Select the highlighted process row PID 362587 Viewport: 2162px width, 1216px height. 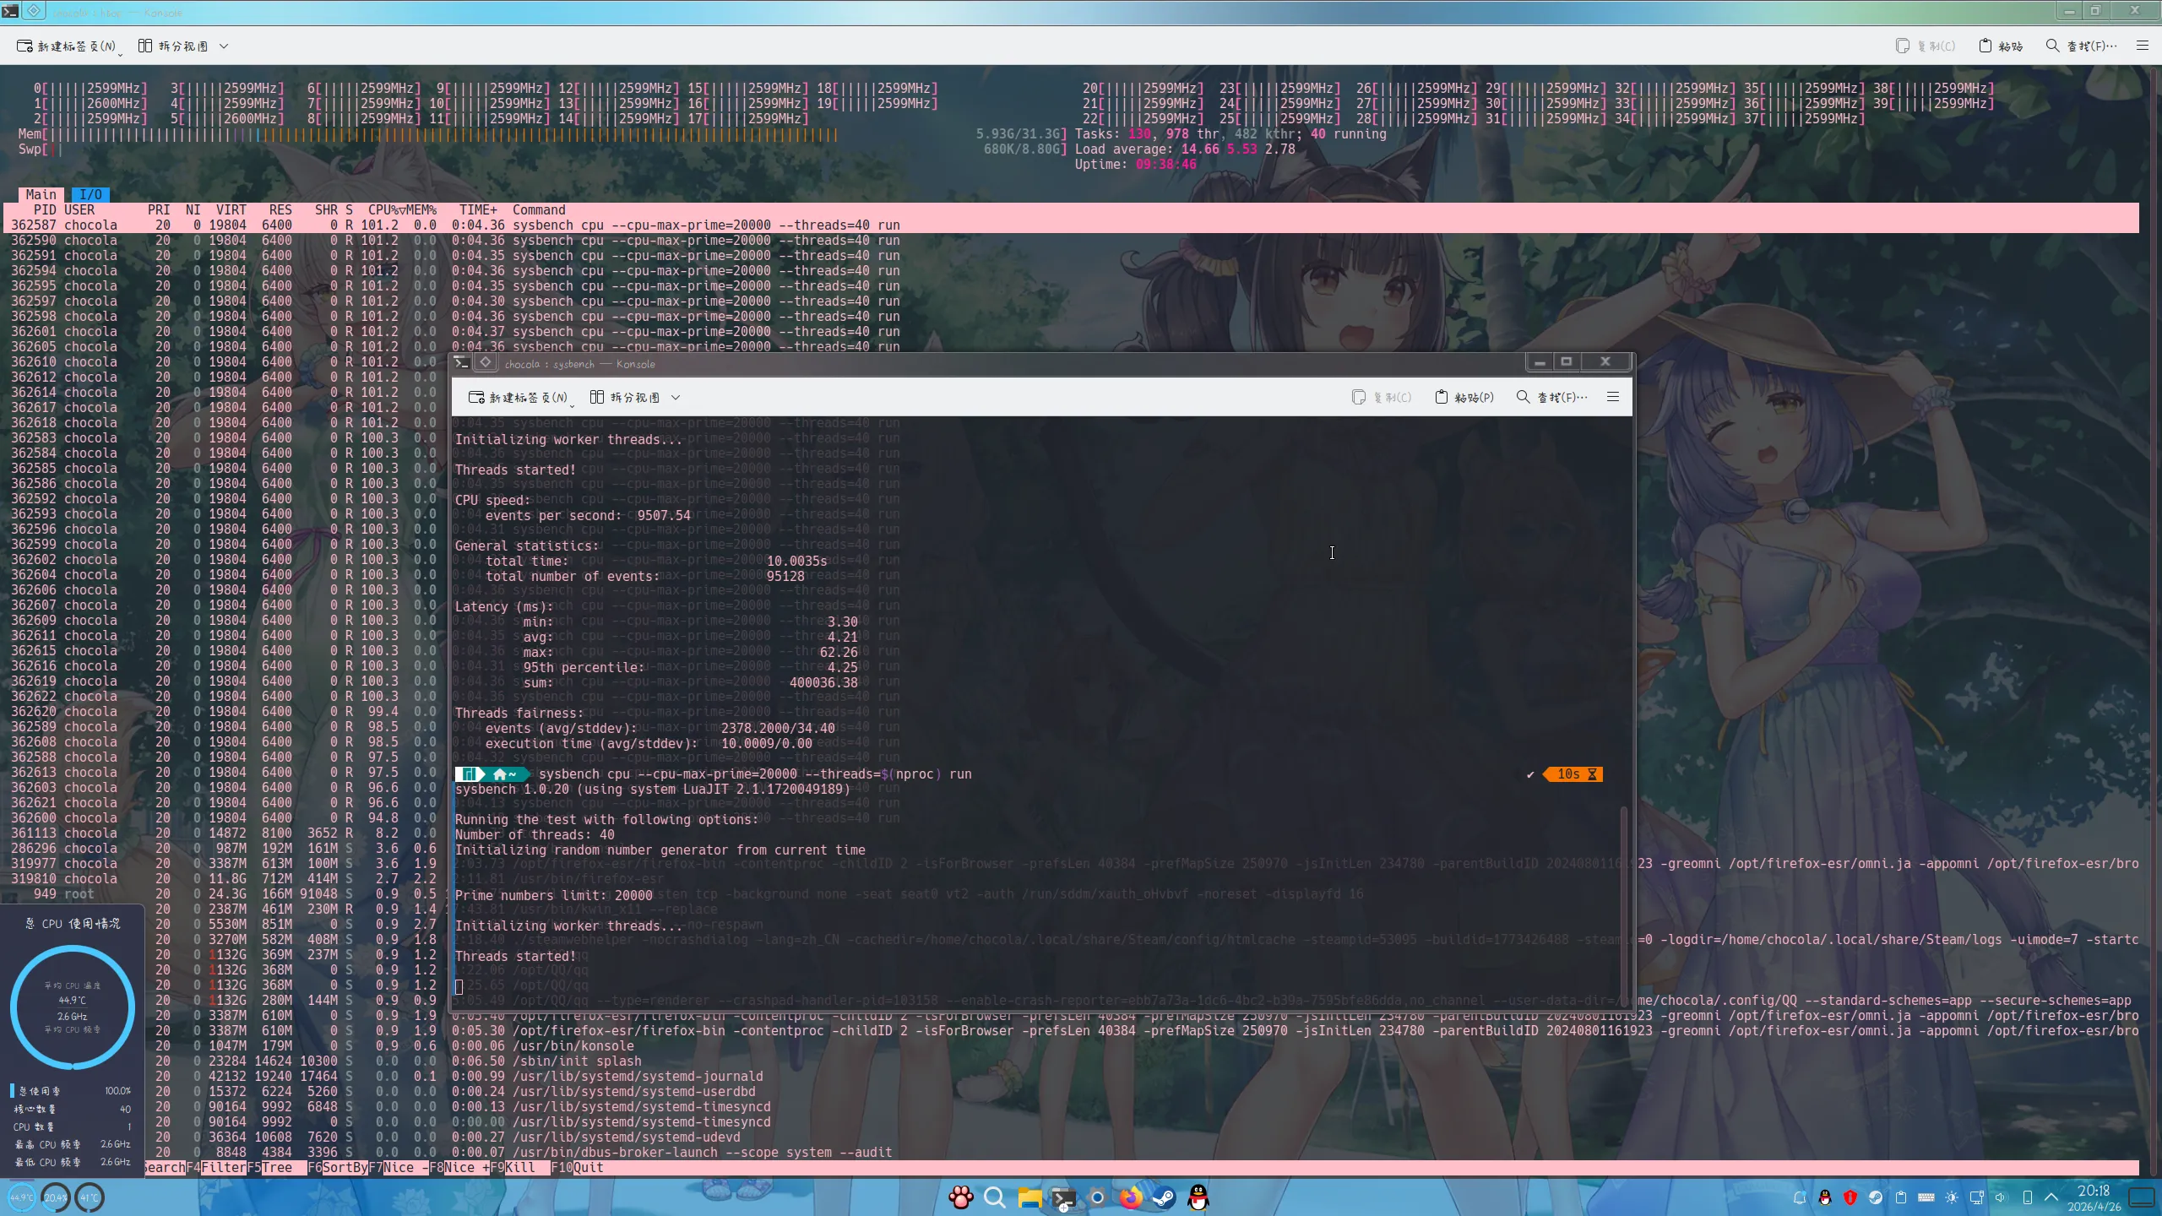(1071, 225)
